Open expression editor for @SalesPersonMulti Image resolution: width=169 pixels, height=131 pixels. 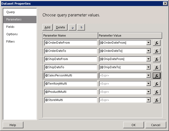click(x=156, y=76)
